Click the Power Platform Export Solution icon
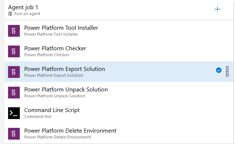 (14, 72)
